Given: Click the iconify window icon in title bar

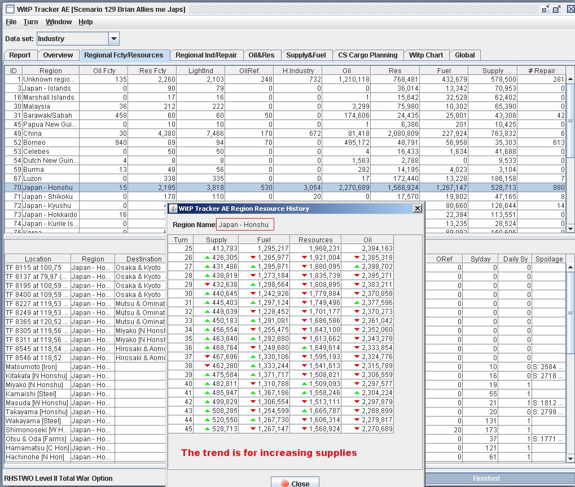Looking at the screenshot, I should 546,9.
